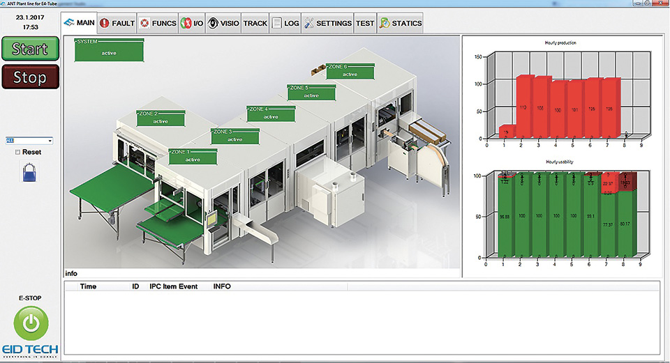Click the hour 1 short red production bar
670x363 pixels.
point(507,132)
